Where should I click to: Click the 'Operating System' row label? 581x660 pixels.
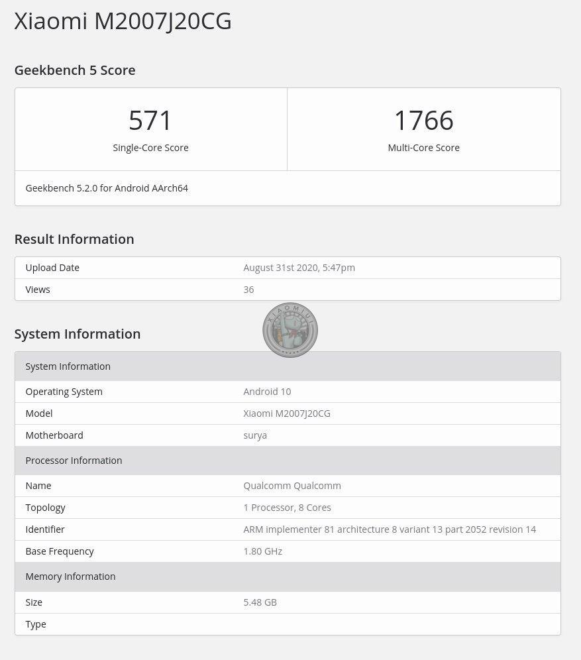(64, 392)
